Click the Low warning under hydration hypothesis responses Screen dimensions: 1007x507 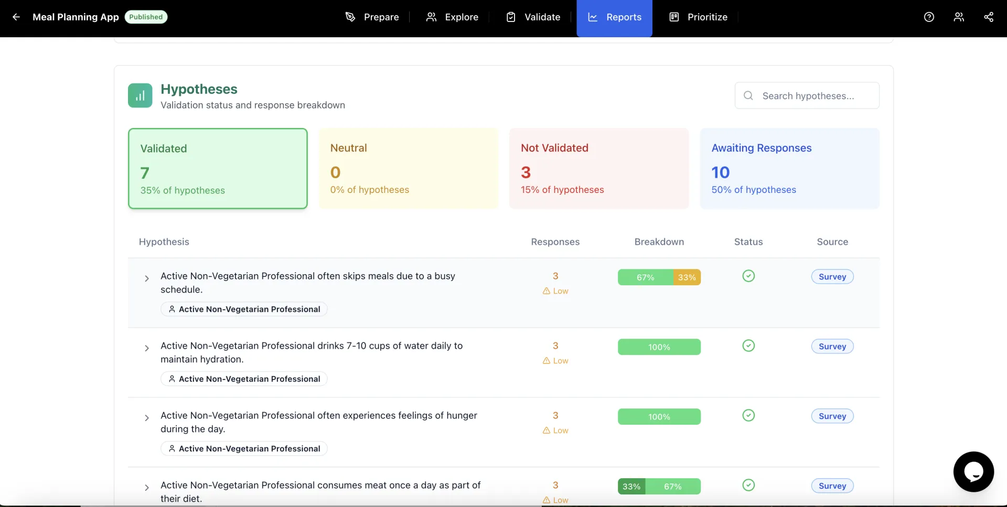click(x=555, y=361)
